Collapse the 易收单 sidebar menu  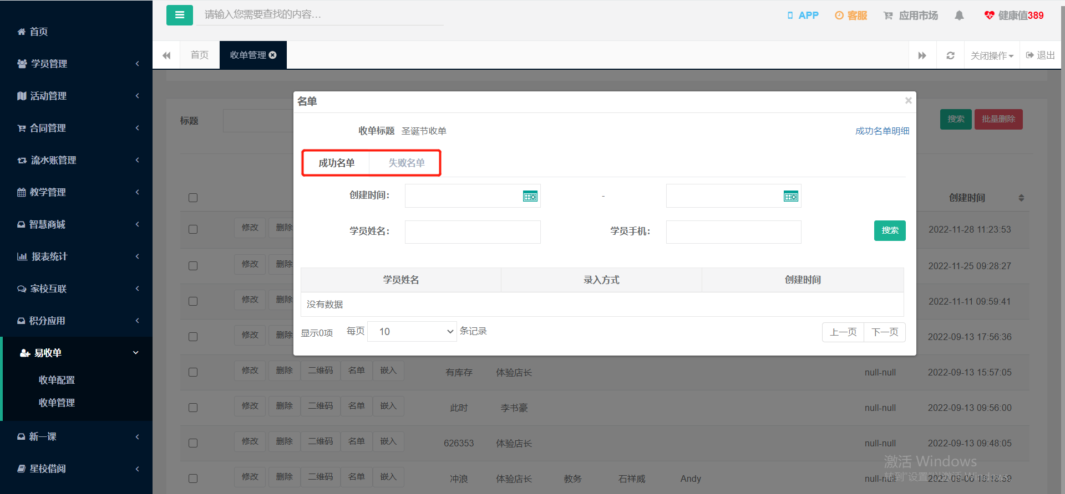click(x=77, y=353)
